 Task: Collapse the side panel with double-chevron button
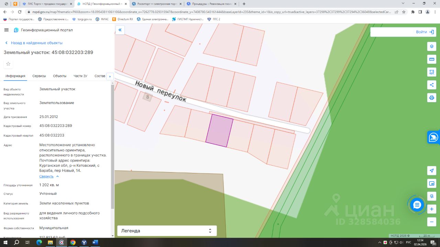coord(120,30)
